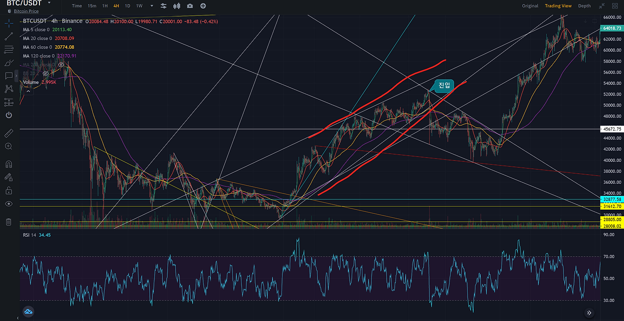Click the power icon in left toolbar

click(8, 115)
